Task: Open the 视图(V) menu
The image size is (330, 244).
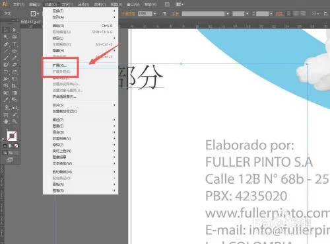Action: (x=116, y=5)
